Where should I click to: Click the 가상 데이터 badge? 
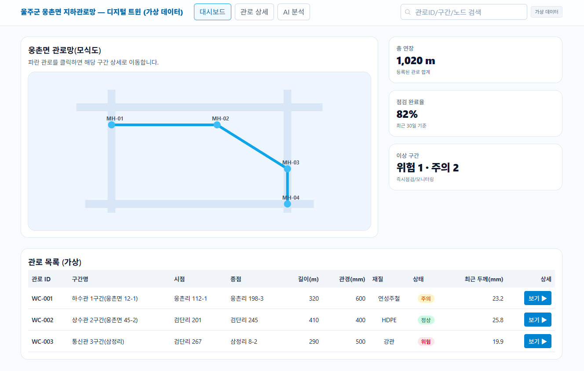(x=547, y=12)
